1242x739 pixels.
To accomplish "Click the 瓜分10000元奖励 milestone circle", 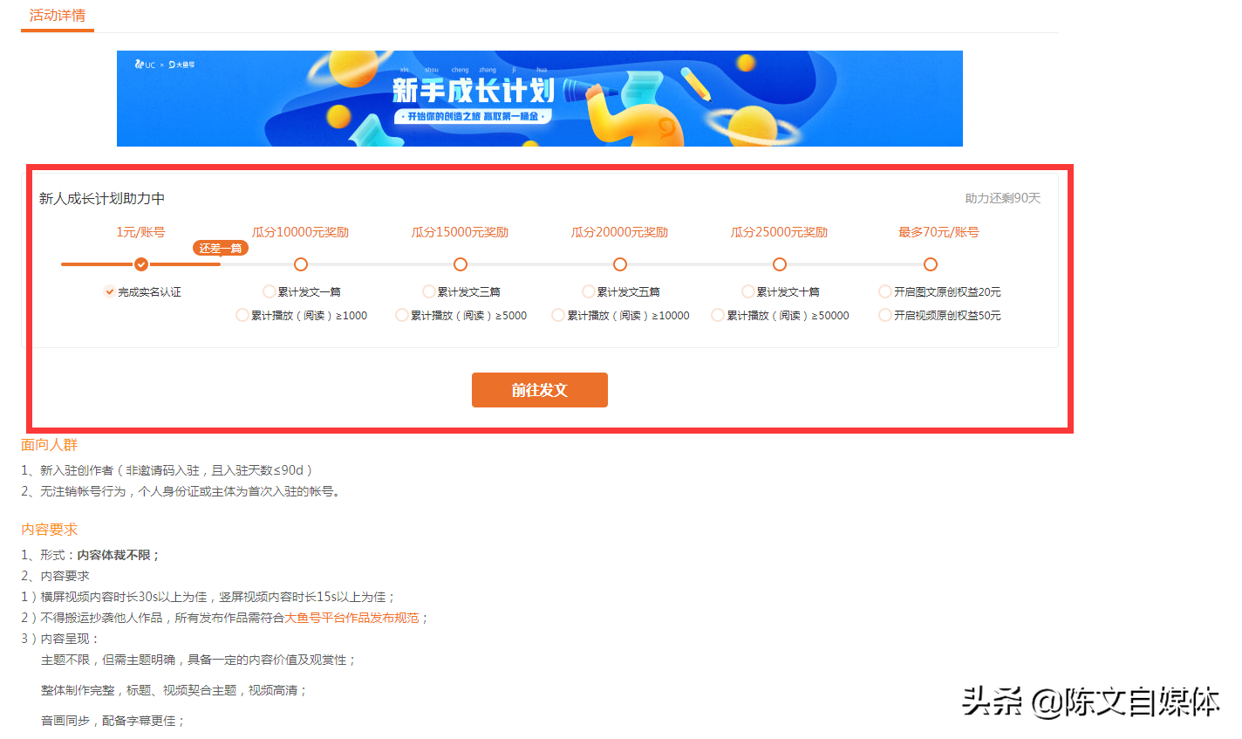I will (301, 263).
